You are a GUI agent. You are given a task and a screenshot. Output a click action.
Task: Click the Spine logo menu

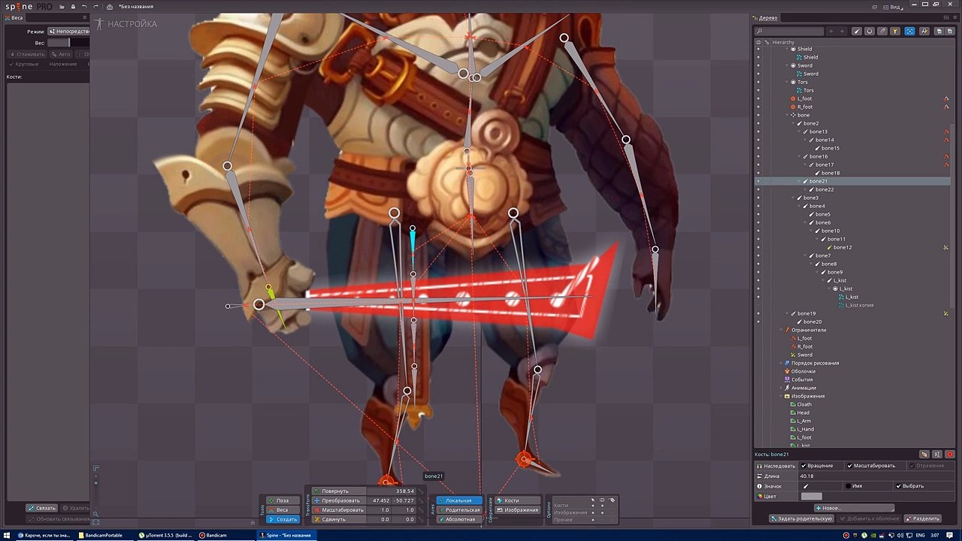[x=29, y=6]
